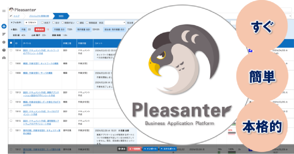Click the 件数 aggregation button
The image size is (294, 154).
click(24, 30)
